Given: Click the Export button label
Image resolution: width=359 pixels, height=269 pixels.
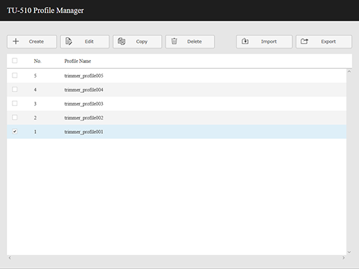Looking at the screenshot, I should [x=328, y=42].
